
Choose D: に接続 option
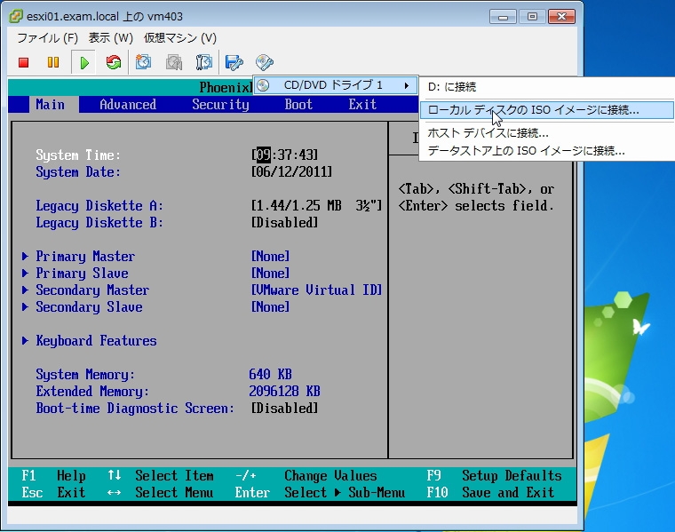(452, 87)
